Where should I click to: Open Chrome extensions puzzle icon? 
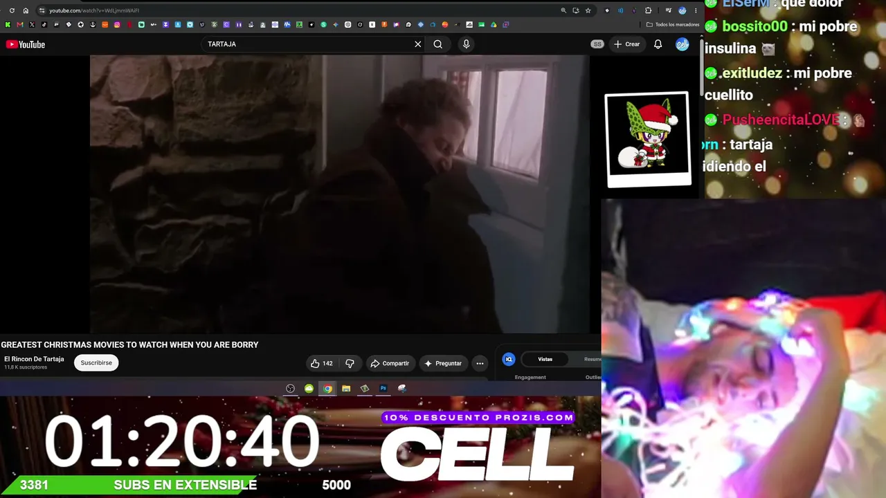point(649,10)
